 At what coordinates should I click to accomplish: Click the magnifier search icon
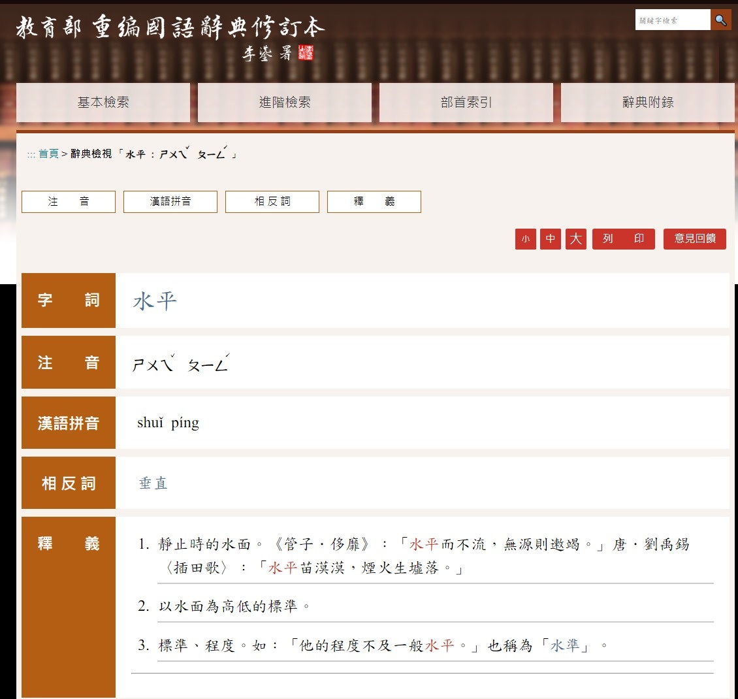tap(720, 20)
